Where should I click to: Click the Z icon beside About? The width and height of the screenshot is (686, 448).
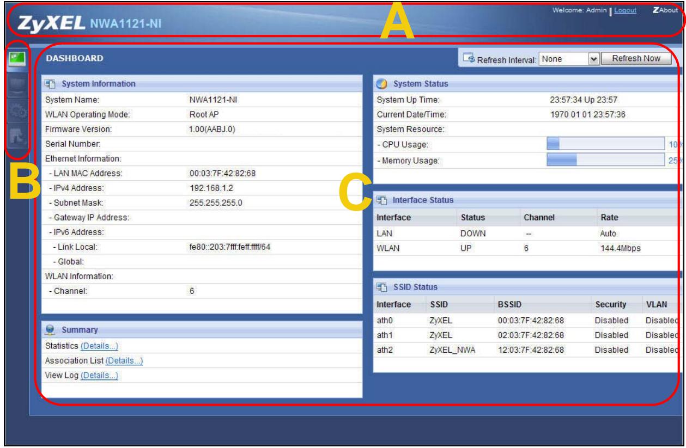[x=656, y=10]
